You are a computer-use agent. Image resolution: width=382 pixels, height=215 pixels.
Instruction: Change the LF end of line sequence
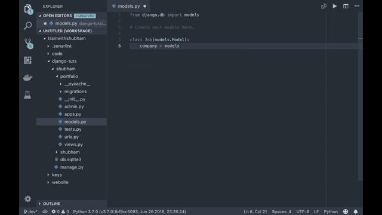pyautogui.click(x=316, y=211)
